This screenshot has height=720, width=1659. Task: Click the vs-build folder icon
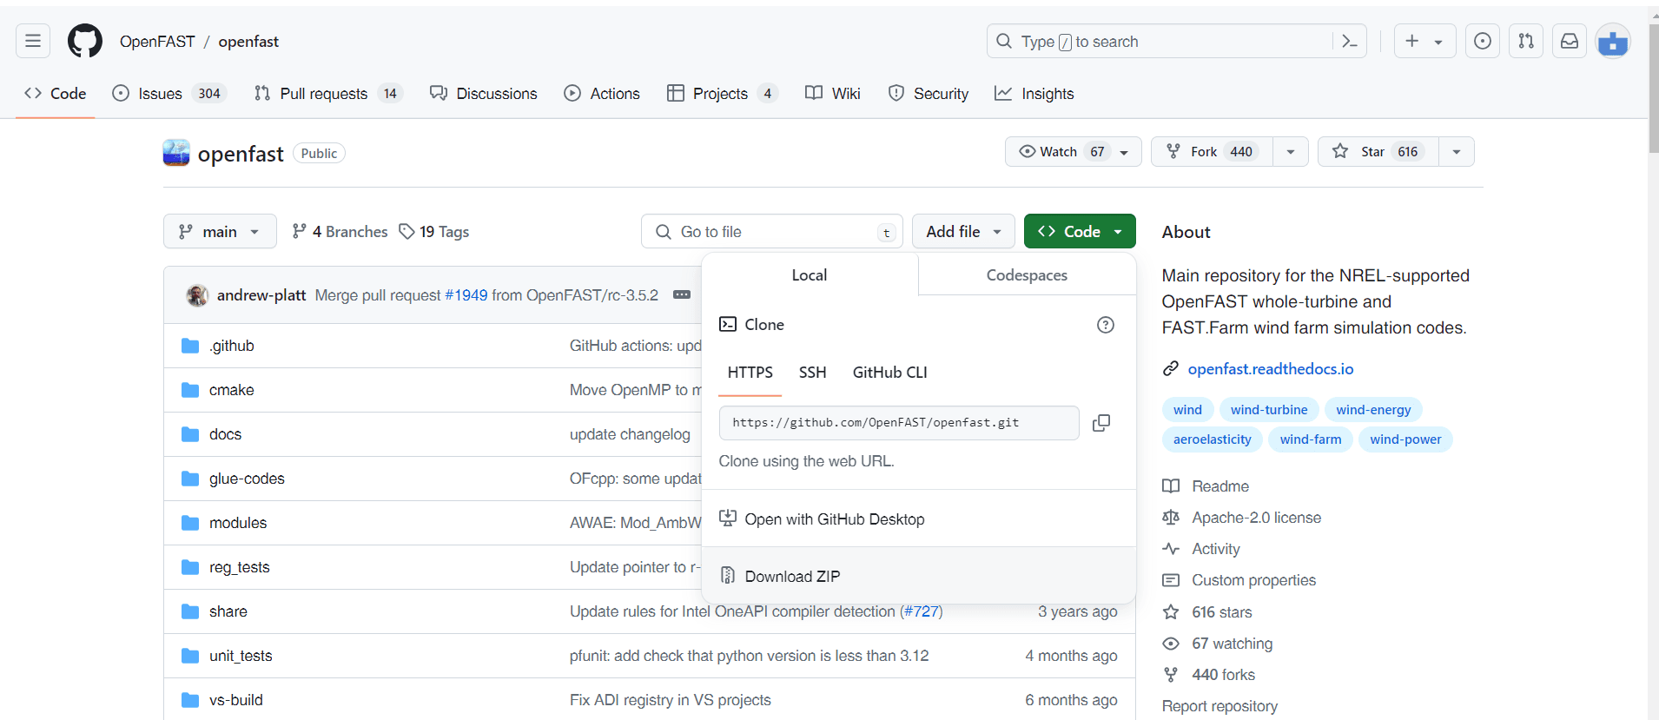pos(190,700)
